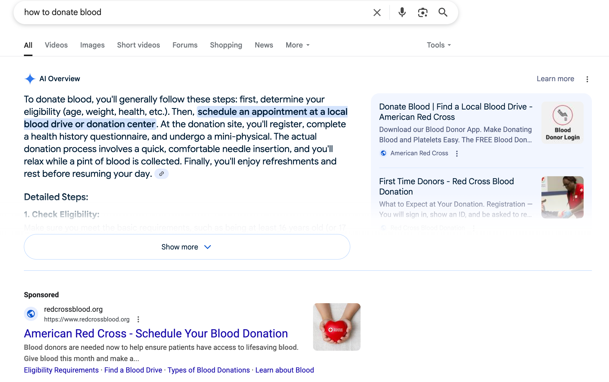609x382 pixels.
Task: Expand the More search filters dropdown
Action: click(297, 45)
